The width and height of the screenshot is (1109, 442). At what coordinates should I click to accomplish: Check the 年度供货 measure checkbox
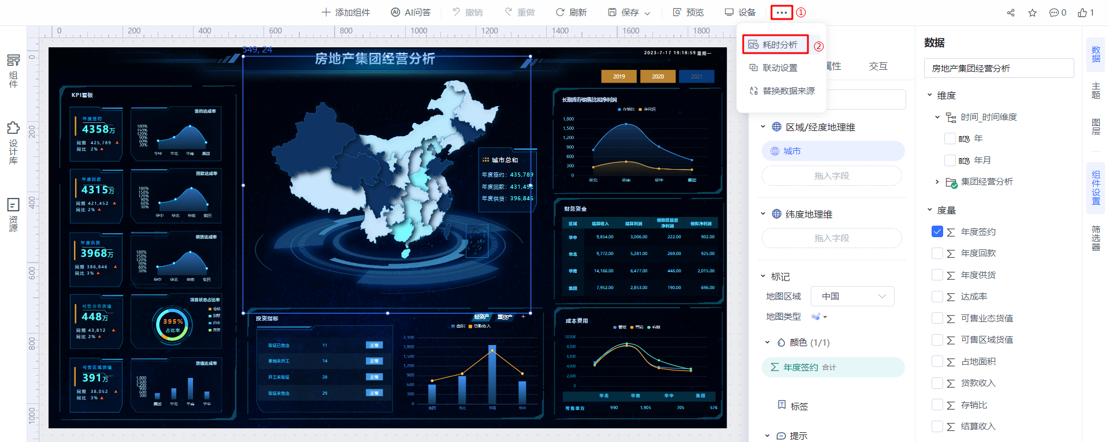coord(937,275)
